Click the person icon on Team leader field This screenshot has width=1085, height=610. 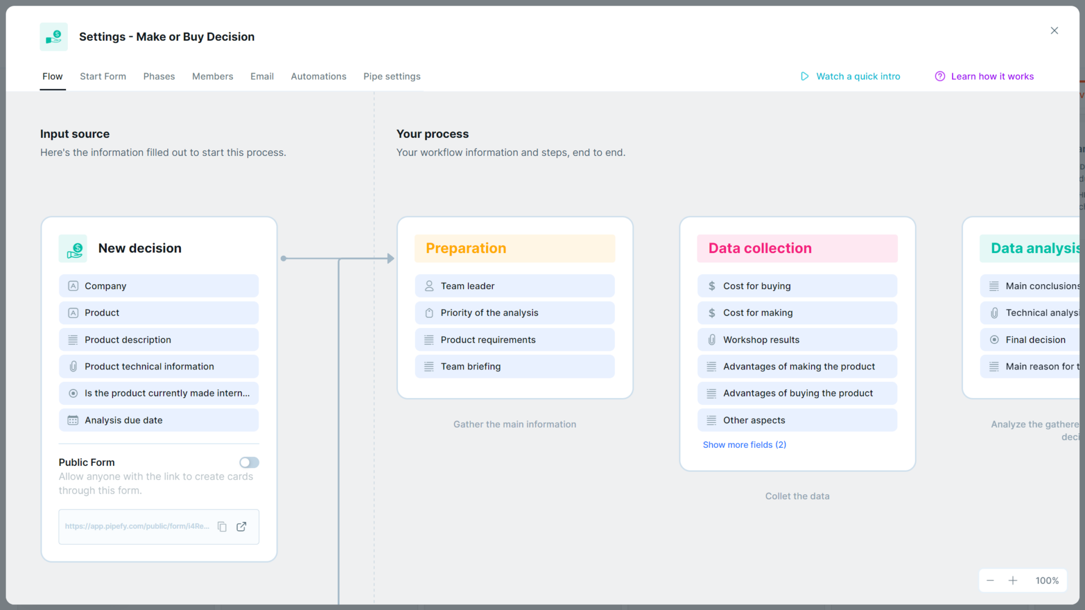(x=428, y=286)
